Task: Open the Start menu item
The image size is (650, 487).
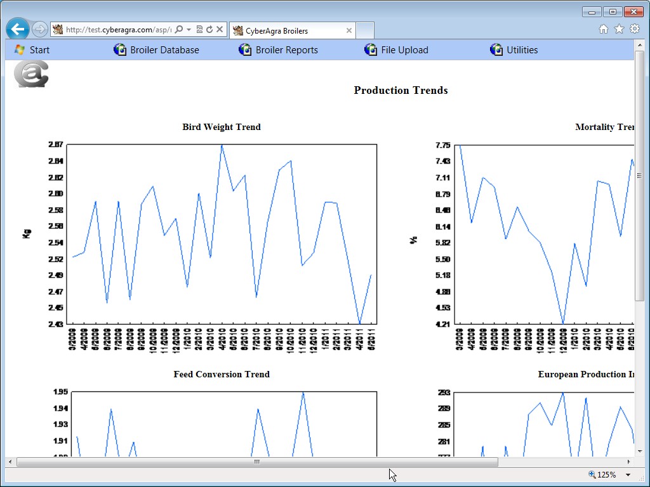Action: 32,50
